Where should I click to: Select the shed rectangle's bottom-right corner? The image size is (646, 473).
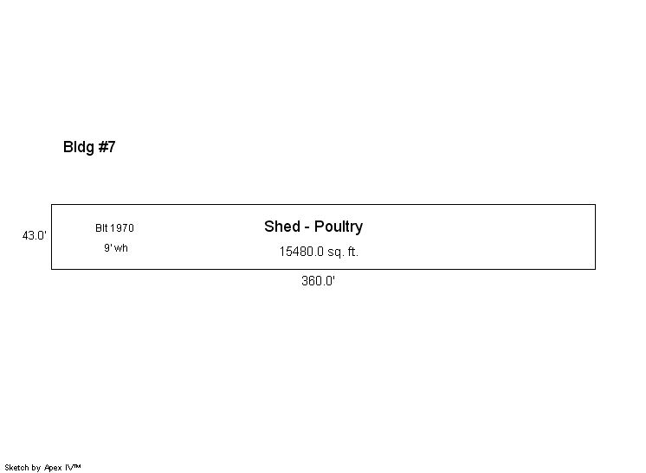point(595,269)
